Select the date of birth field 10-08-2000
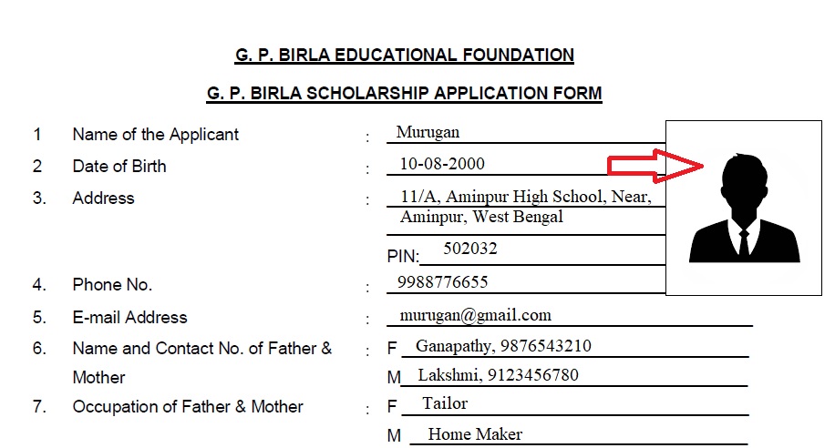Viewport: 835px width, 448px height. (x=442, y=165)
